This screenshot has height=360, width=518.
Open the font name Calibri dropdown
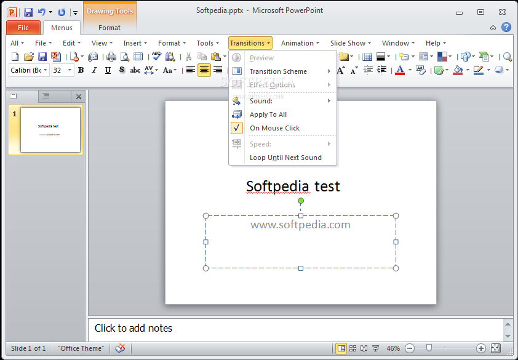[46, 70]
